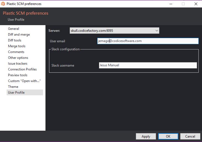Click the Slack configuration group label
Image resolution: width=202 pixels, height=142 pixels.
coord(65,49)
